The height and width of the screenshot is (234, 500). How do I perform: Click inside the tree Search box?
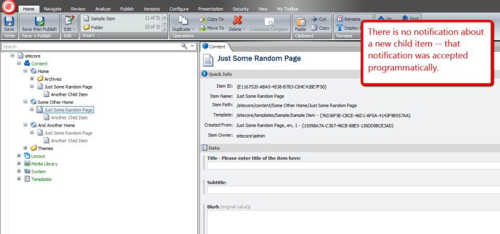91,46
